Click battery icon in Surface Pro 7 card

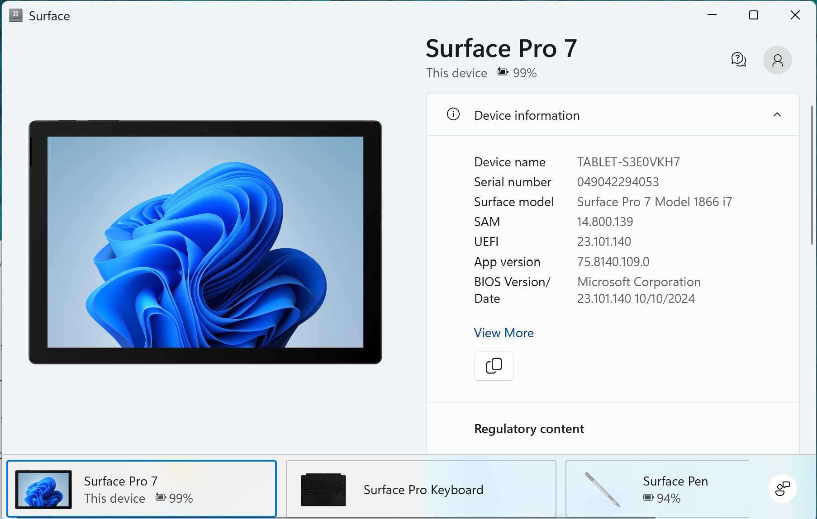click(x=161, y=497)
